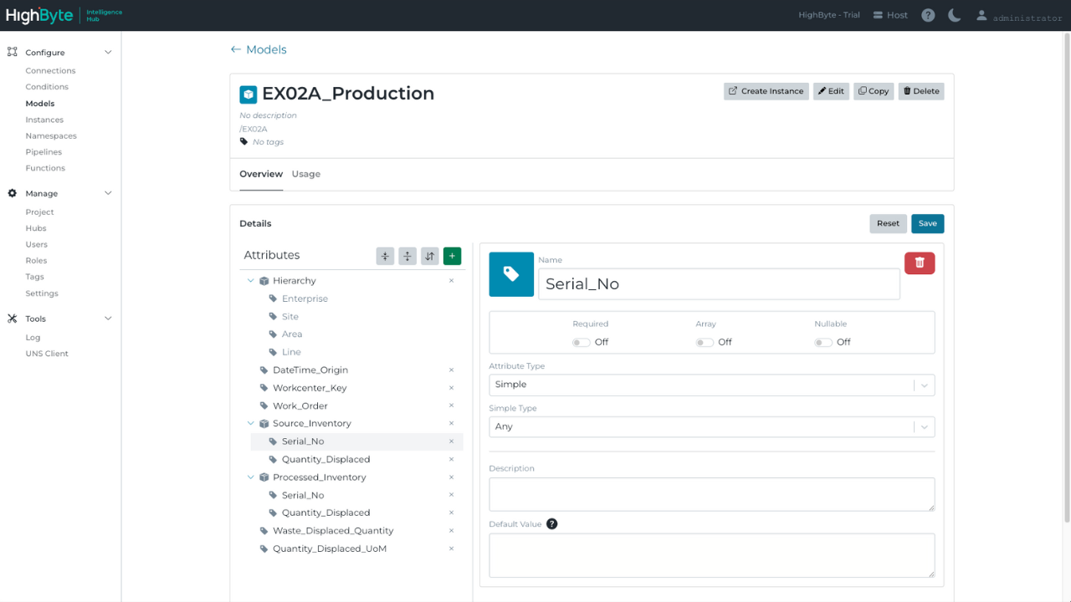Screen dimensions: 1071x602
Task: Open the Attribute Type dropdown
Action: [x=924, y=385]
